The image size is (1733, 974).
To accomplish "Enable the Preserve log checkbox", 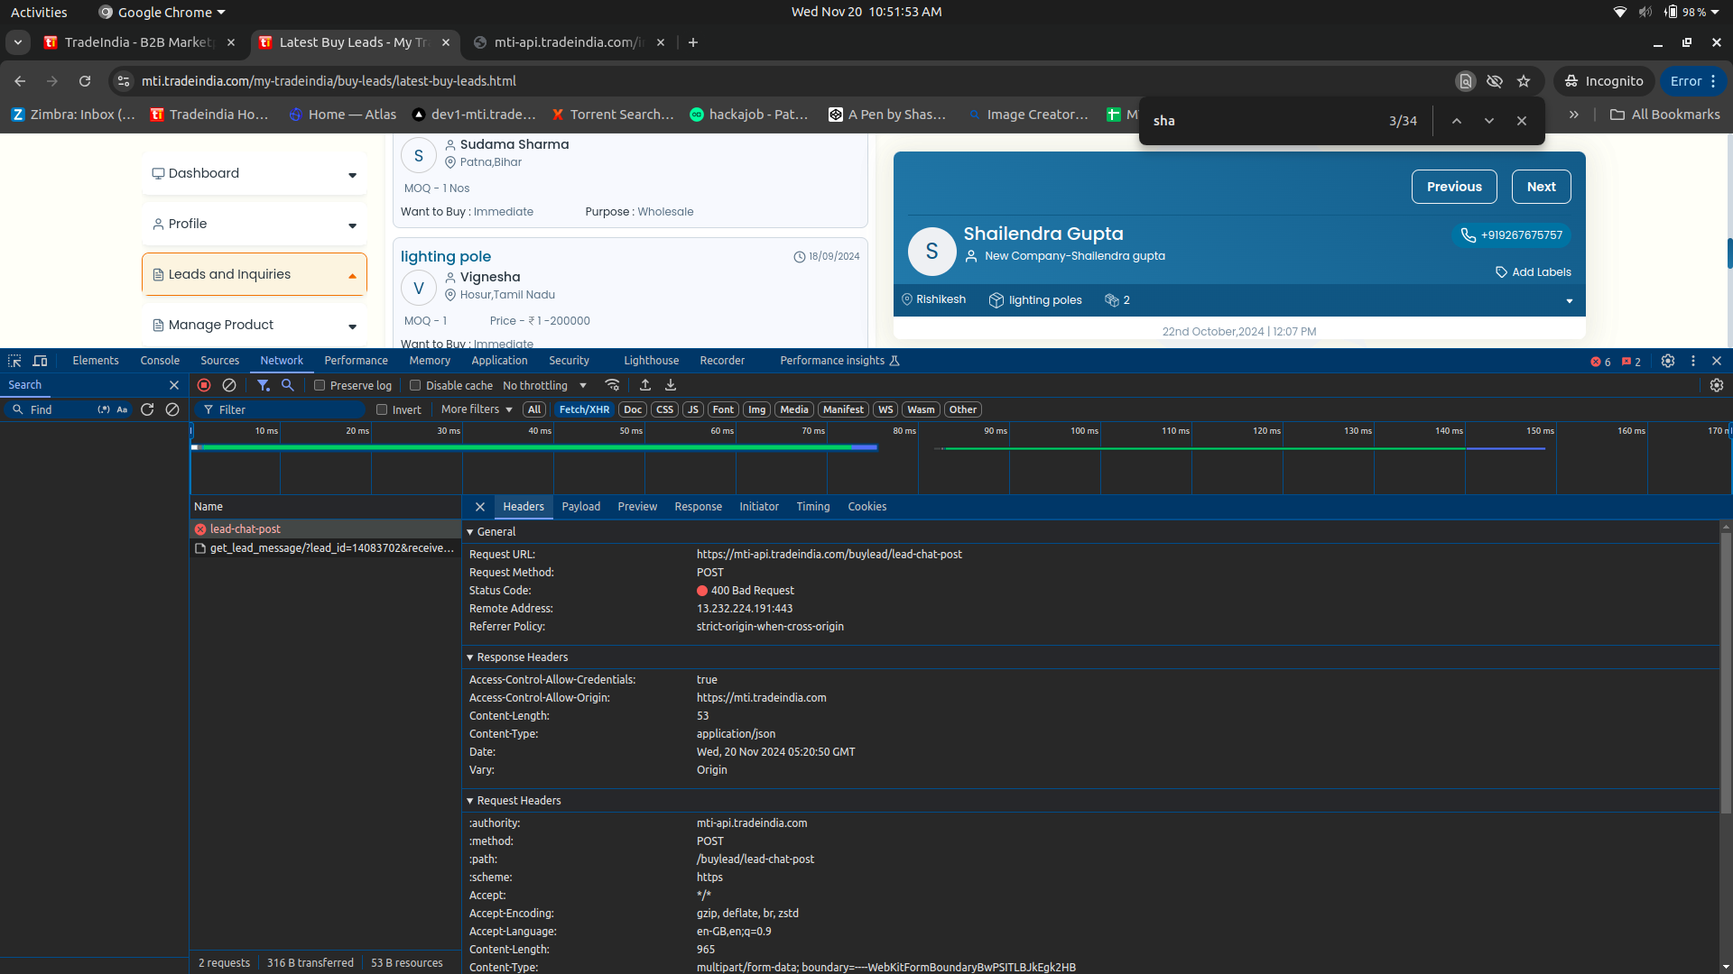I will (320, 385).
